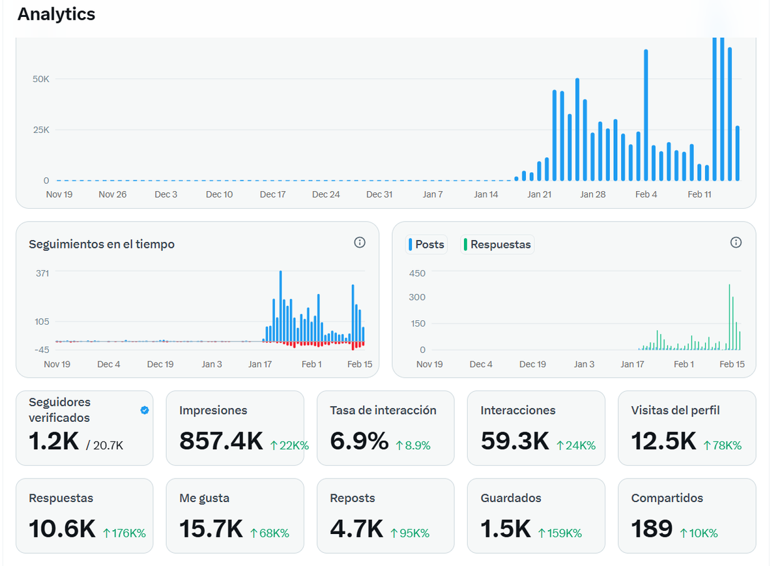Open the Seguidores verificados card

[x=85, y=428]
